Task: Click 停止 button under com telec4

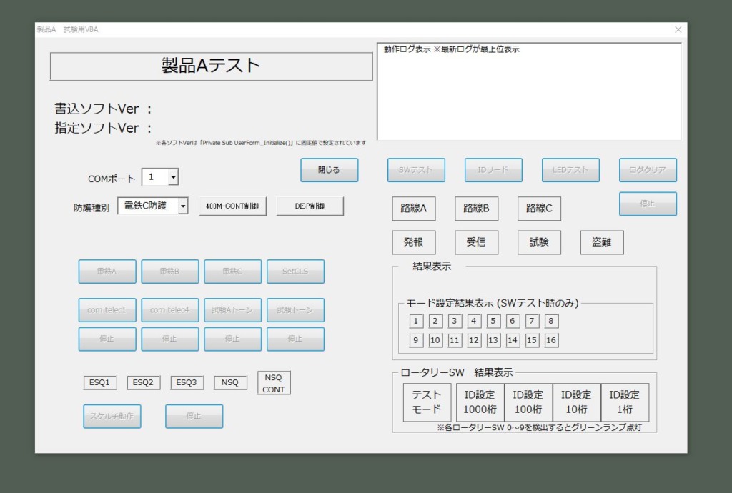Action: point(170,339)
